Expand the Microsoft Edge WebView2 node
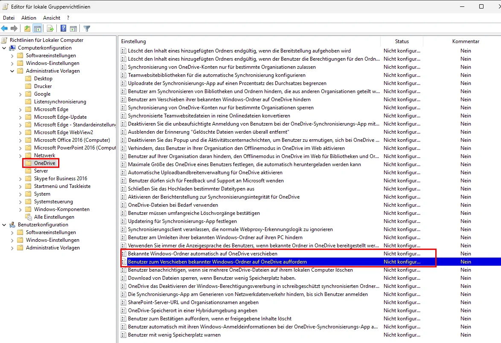This screenshot has width=501, height=343. click(x=20, y=132)
